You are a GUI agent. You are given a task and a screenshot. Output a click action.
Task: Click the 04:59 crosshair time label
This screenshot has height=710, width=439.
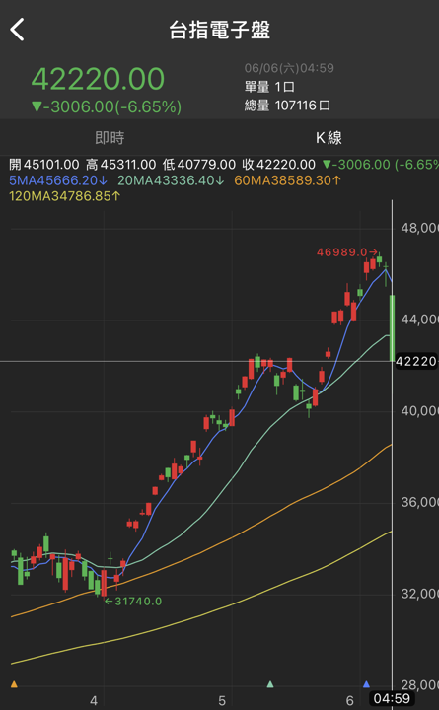392,699
